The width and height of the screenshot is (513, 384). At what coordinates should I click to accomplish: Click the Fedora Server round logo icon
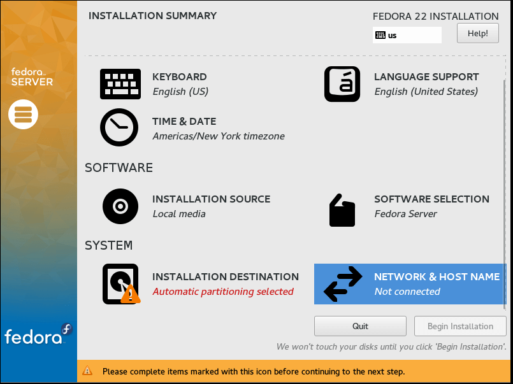point(23,115)
